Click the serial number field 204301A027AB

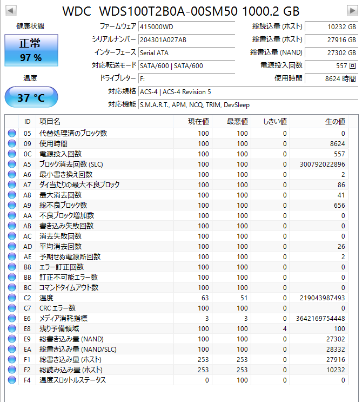(x=186, y=40)
